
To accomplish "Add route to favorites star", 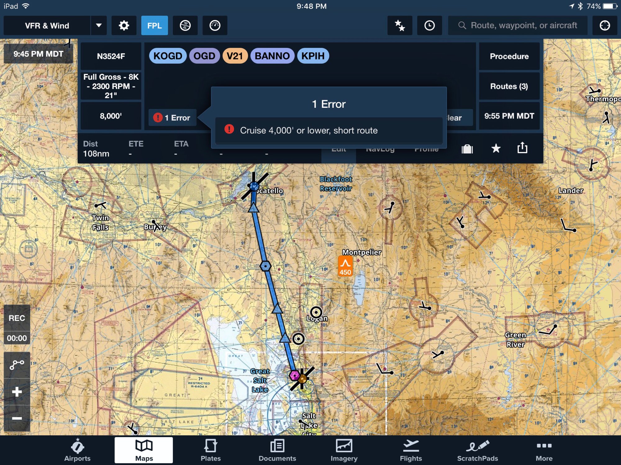I will click(496, 148).
